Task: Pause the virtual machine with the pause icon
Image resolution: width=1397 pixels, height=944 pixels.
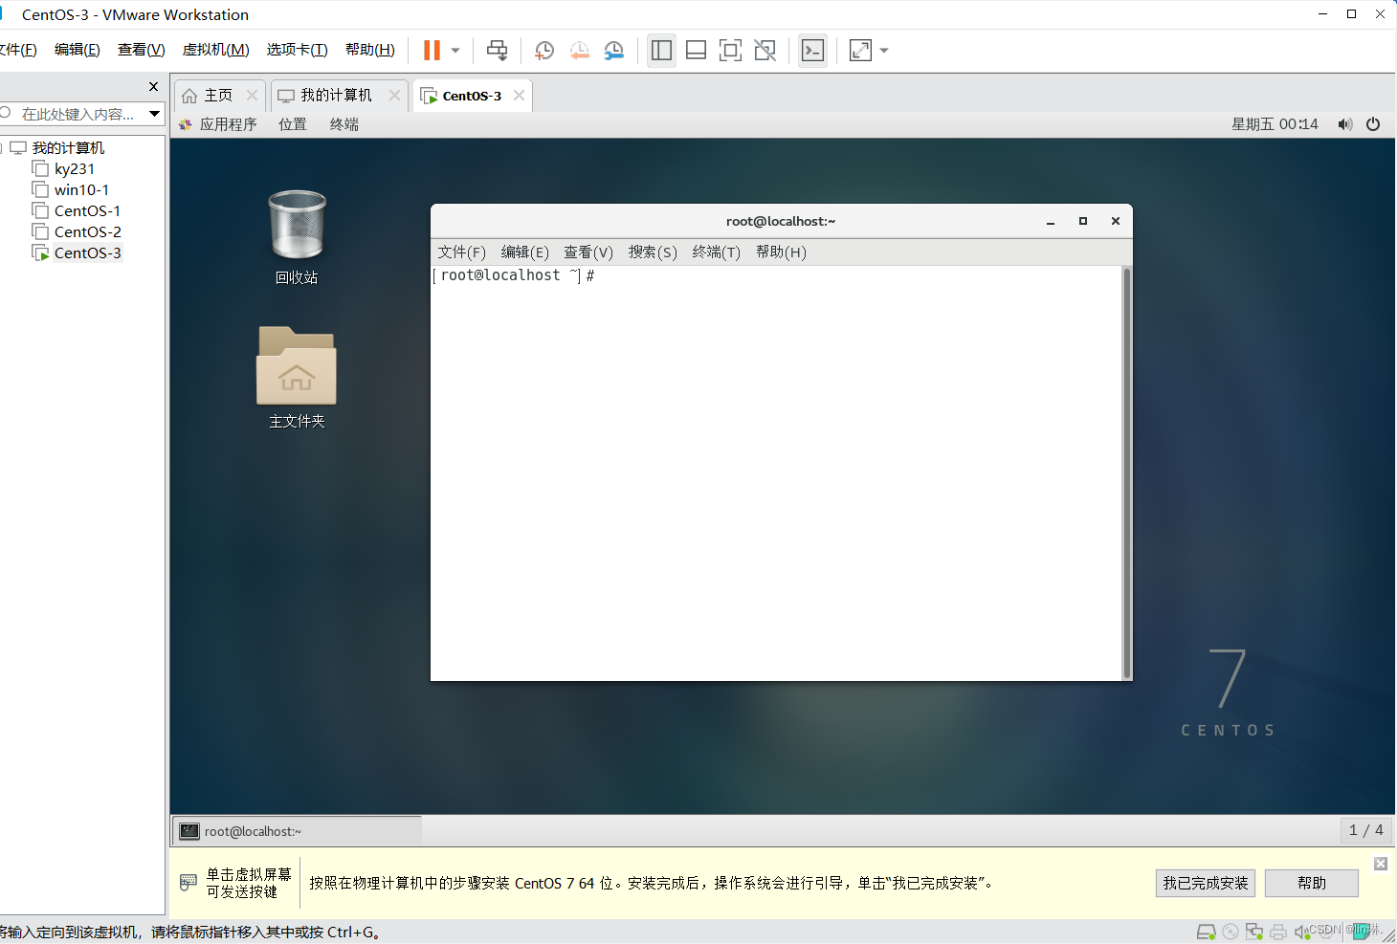Action: pos(432,50)
